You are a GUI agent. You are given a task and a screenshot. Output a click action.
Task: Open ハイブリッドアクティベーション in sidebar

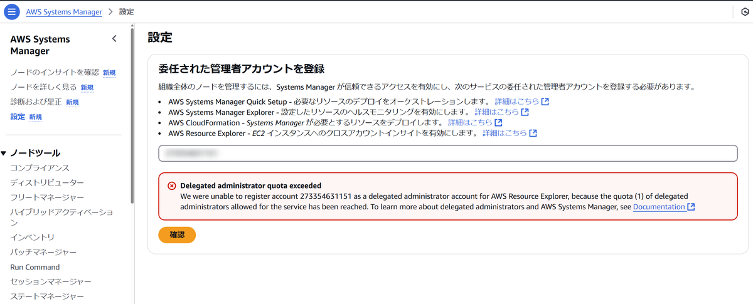[x=61, y=218]
